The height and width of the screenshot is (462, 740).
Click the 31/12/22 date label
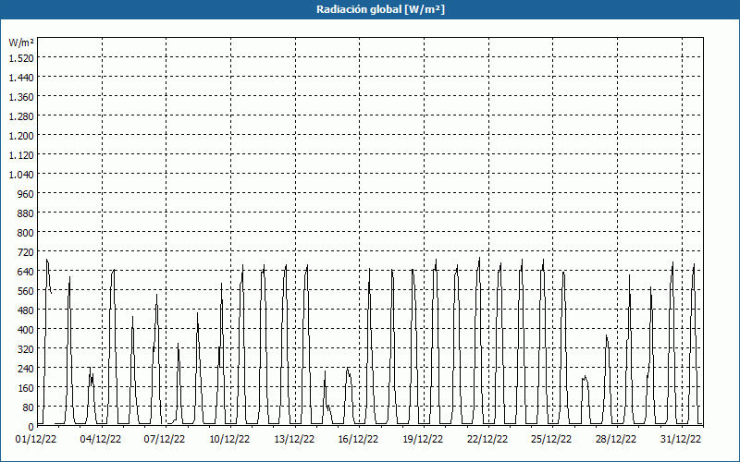pos(681,439)
